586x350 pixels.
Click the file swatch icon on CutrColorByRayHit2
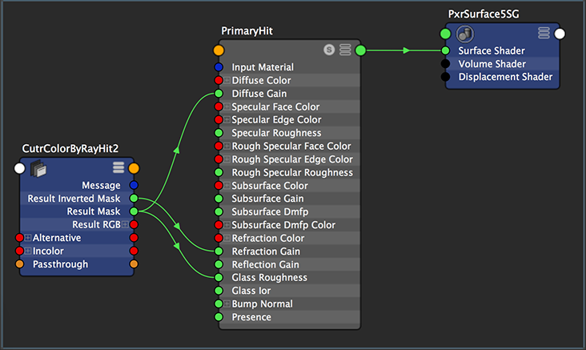coord(38,169)
